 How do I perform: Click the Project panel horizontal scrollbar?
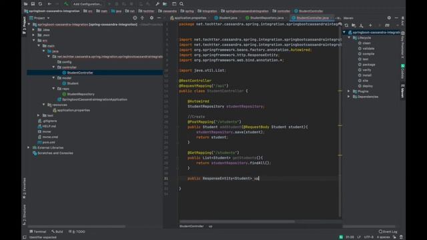pos(77,227)
